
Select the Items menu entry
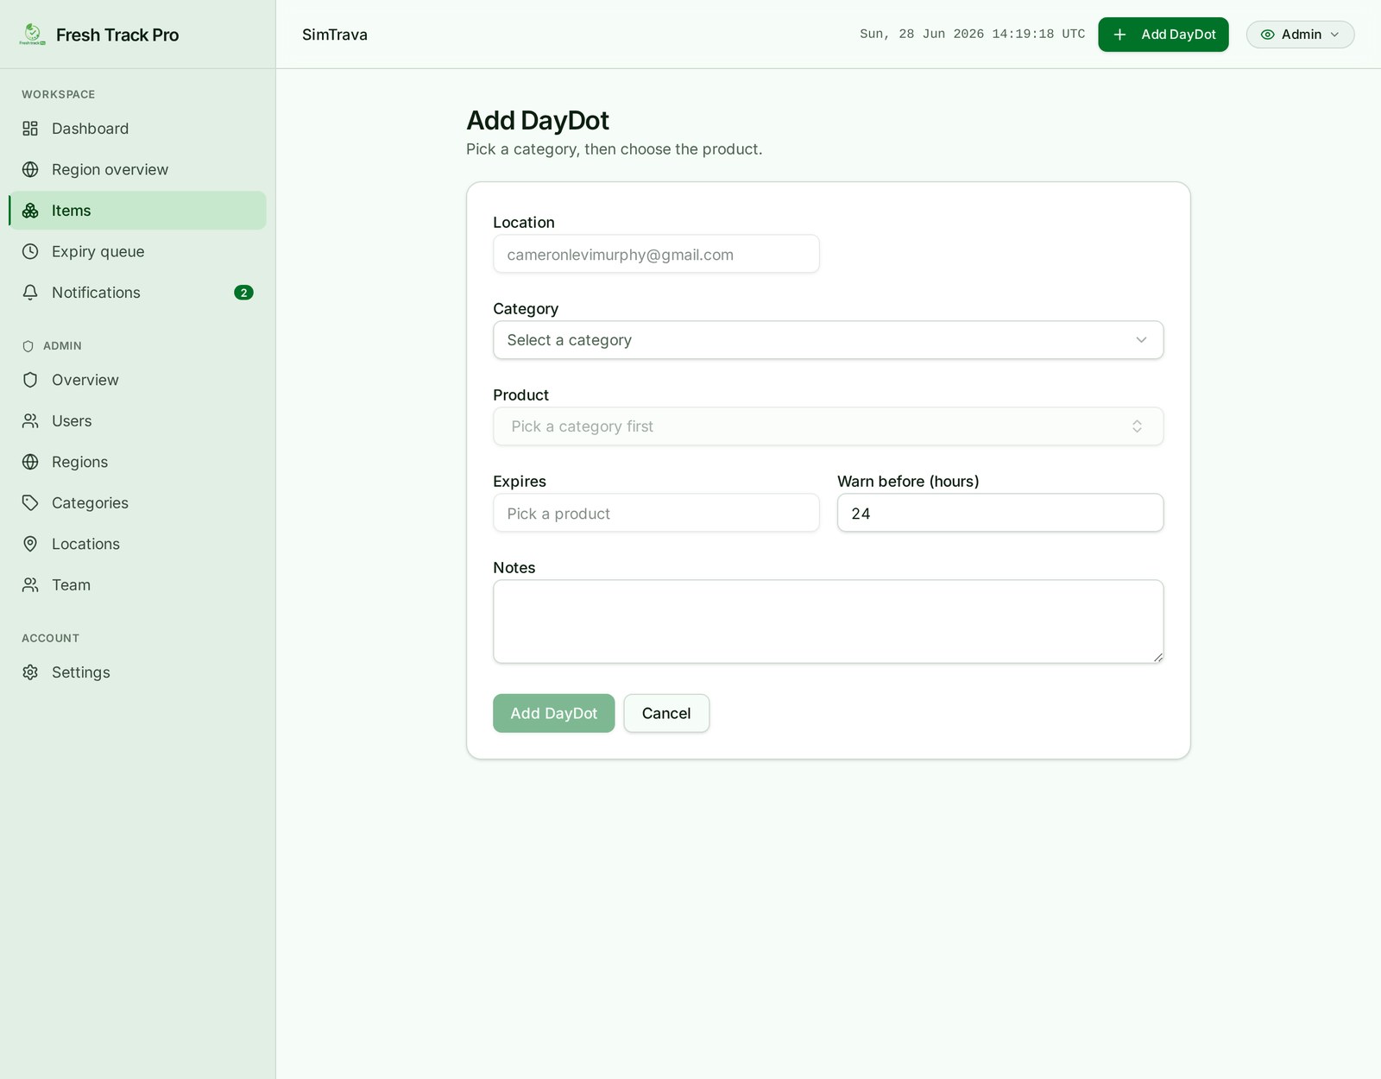click(x=137, y=211)
